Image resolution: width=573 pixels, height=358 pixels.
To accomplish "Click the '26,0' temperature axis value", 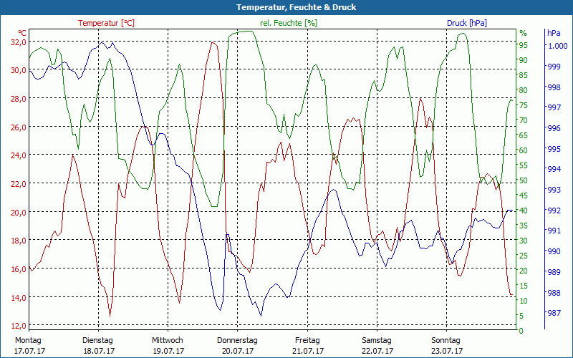I will pyautogui.click(x=19, y=127).
